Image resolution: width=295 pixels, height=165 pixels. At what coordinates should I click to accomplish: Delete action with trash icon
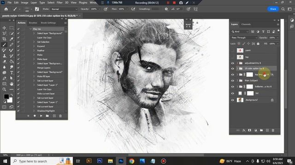click(x=60, y=116)
